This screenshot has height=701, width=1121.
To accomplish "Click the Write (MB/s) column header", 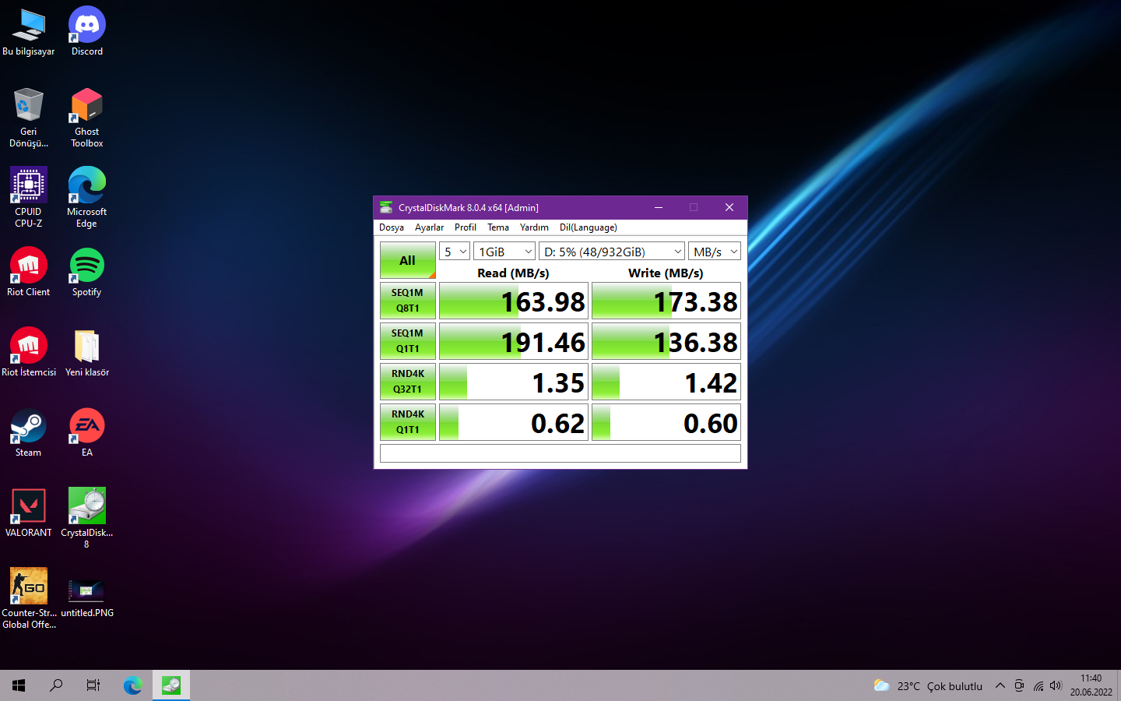I will pos(666,273).
